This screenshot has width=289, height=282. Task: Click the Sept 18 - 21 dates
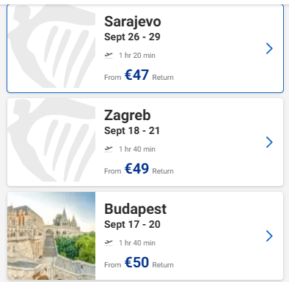(x=132, y=131)
